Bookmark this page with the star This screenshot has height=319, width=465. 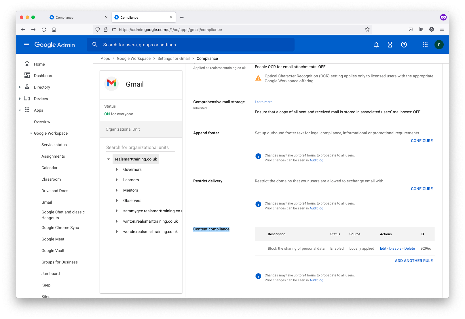click(x=367, y=29)
